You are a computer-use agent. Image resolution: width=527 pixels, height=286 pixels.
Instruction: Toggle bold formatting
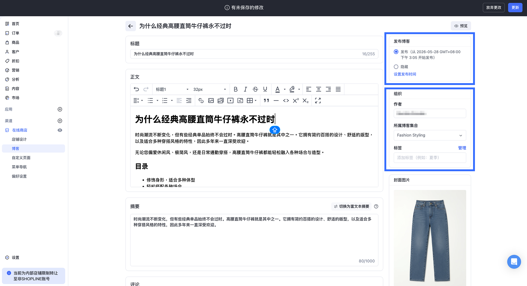coord(236,89)
